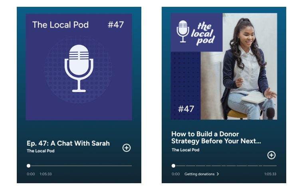Open episode title 'Ep. 47: A Chat With Sarah'
Viewport: 303px width, 190px height.
tap(68, 143)
